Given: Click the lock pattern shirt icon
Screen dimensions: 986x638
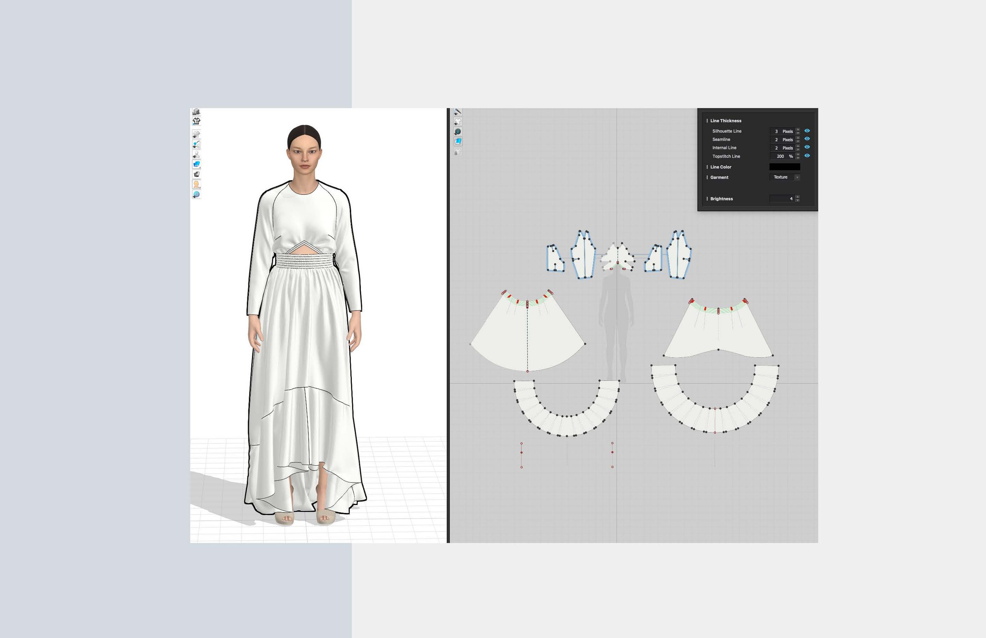Looking at the screenshot, I should (x=458, y=152).
